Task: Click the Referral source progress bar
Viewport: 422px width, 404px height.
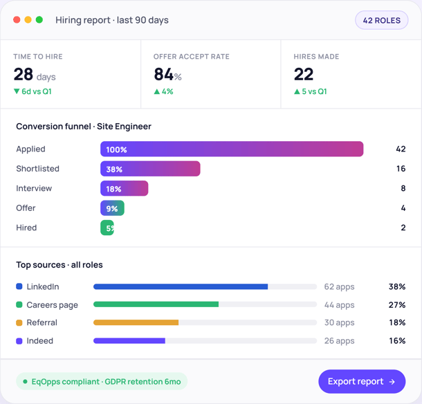Action: pos(205,322)
